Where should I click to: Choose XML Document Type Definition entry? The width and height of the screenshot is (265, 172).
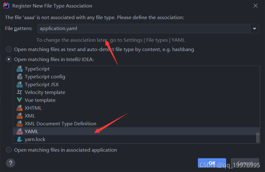[136, 123]
